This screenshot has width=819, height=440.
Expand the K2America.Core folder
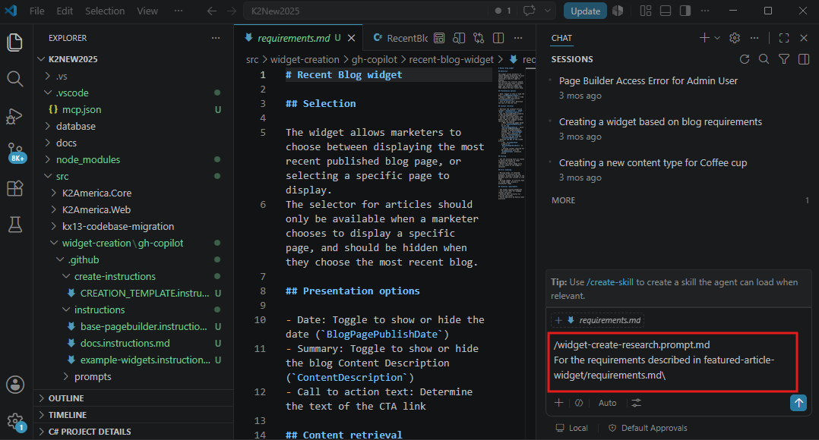click(54, 193)
